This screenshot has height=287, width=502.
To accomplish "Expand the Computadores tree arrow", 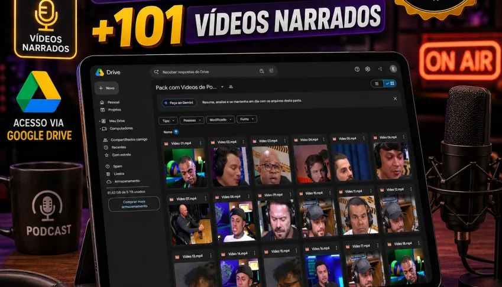I will pos(100,129).
